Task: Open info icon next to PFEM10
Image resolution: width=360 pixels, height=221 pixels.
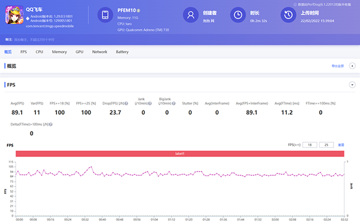Action: 139,11
